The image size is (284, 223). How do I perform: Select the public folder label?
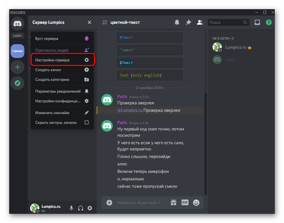tap(17, 36)
